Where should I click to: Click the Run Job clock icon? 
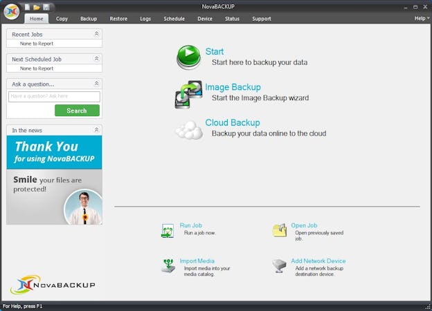tap(168, 230)
